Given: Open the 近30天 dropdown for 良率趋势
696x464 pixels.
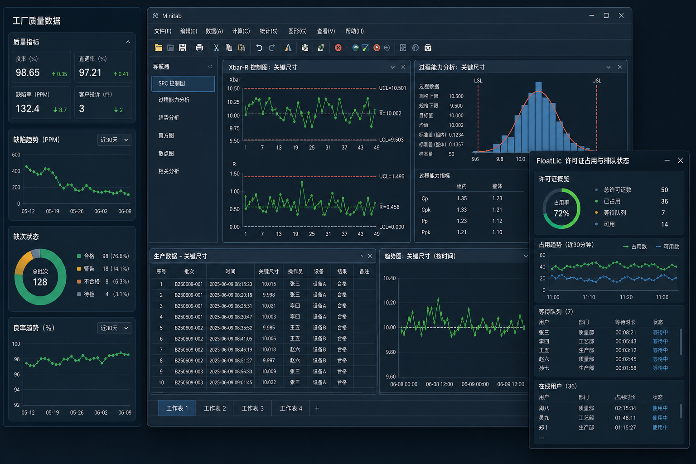Looking at the screenshot, I should [x=114, y=328].
